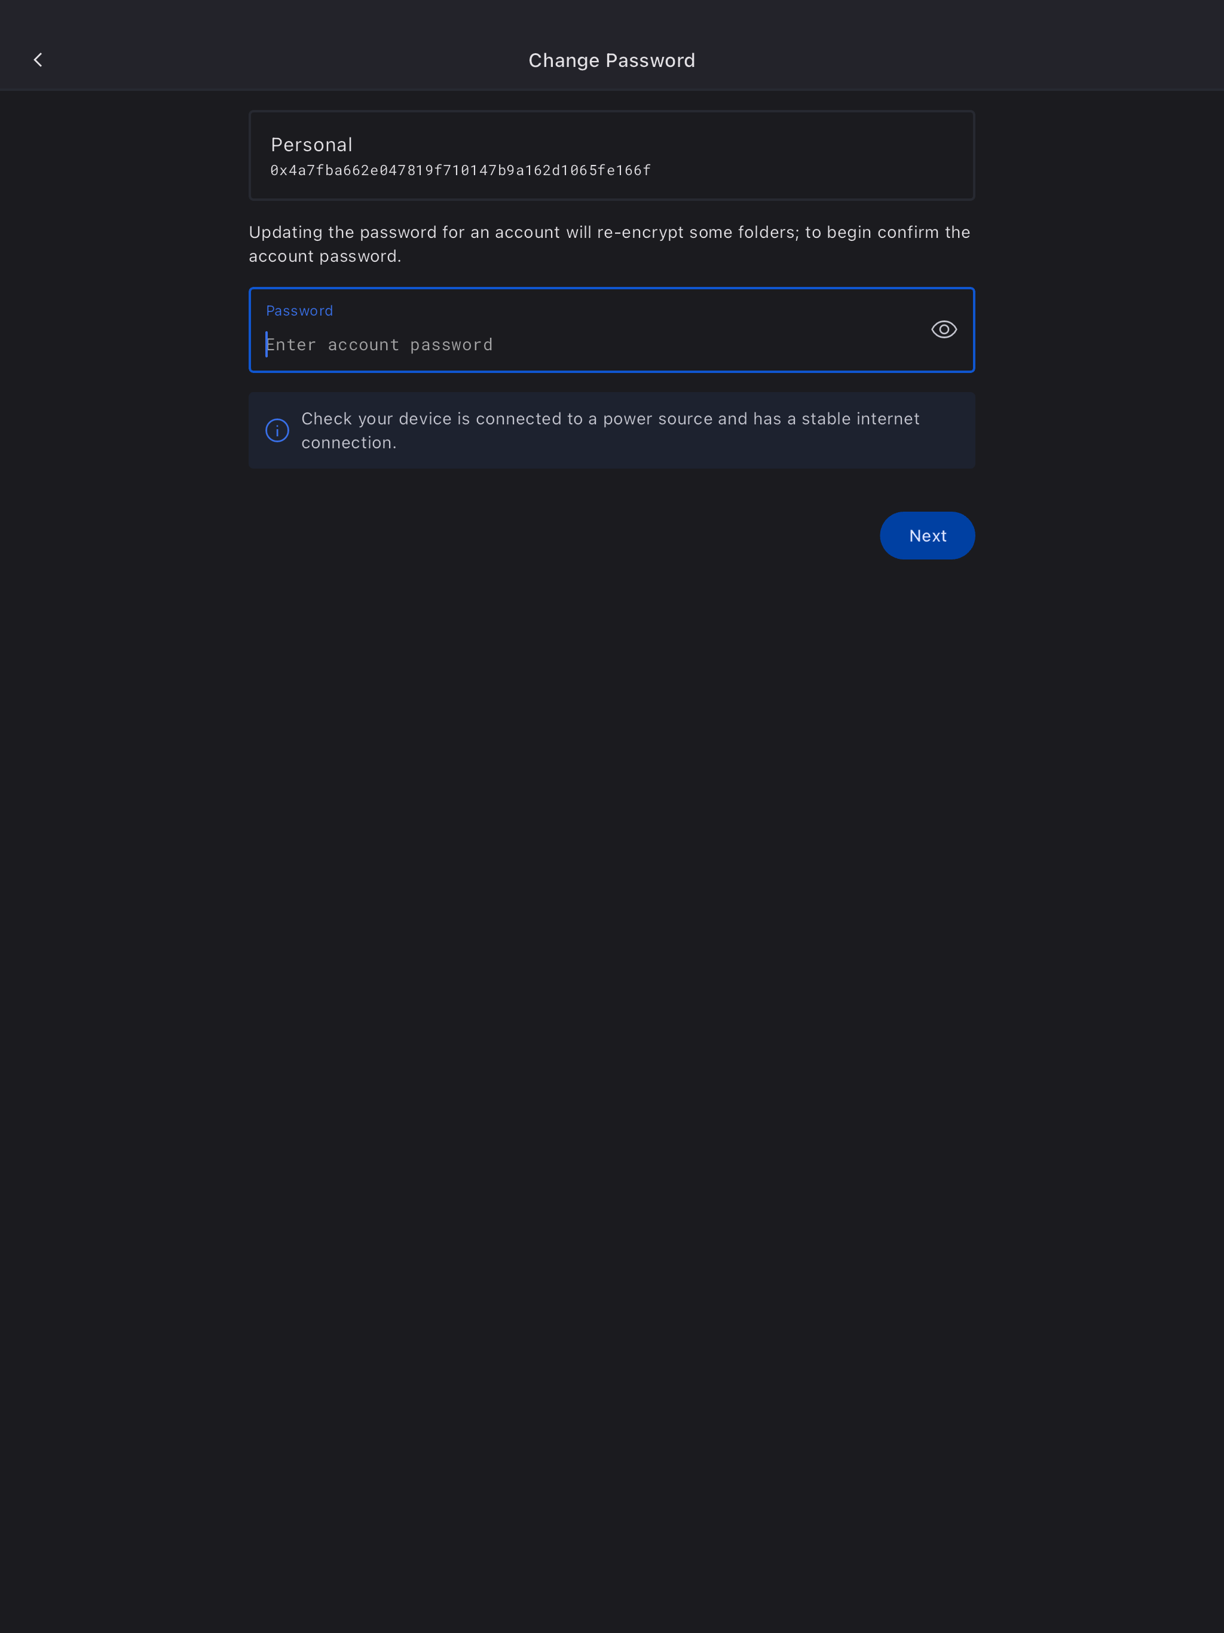
Task: Focus the account password input field
Action: click(611, 330)
